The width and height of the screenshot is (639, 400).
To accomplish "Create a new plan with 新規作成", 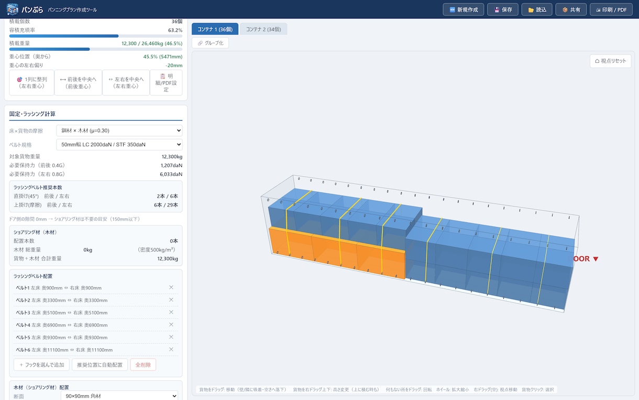I will 464,9.
